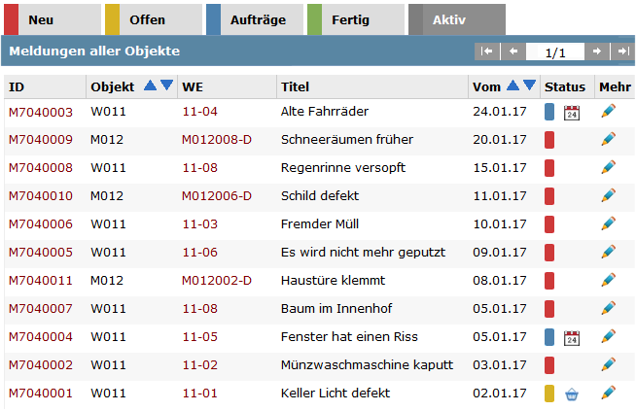This screenshot has height=411, width=636.
Task: Click basket icon for Keller Licht defekt
Action: [572, 394]
